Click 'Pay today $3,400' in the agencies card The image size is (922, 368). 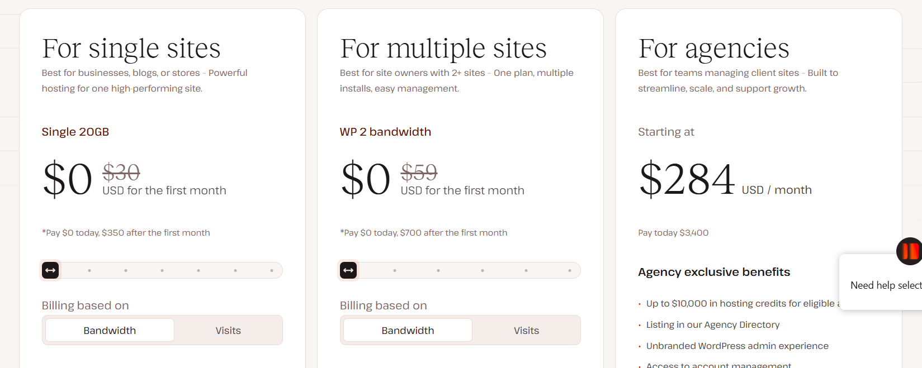click(x=673, y=232)
